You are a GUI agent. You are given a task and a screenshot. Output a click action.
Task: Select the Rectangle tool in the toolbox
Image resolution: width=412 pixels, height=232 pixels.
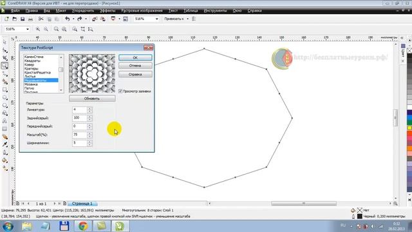[x=5, y=90]
